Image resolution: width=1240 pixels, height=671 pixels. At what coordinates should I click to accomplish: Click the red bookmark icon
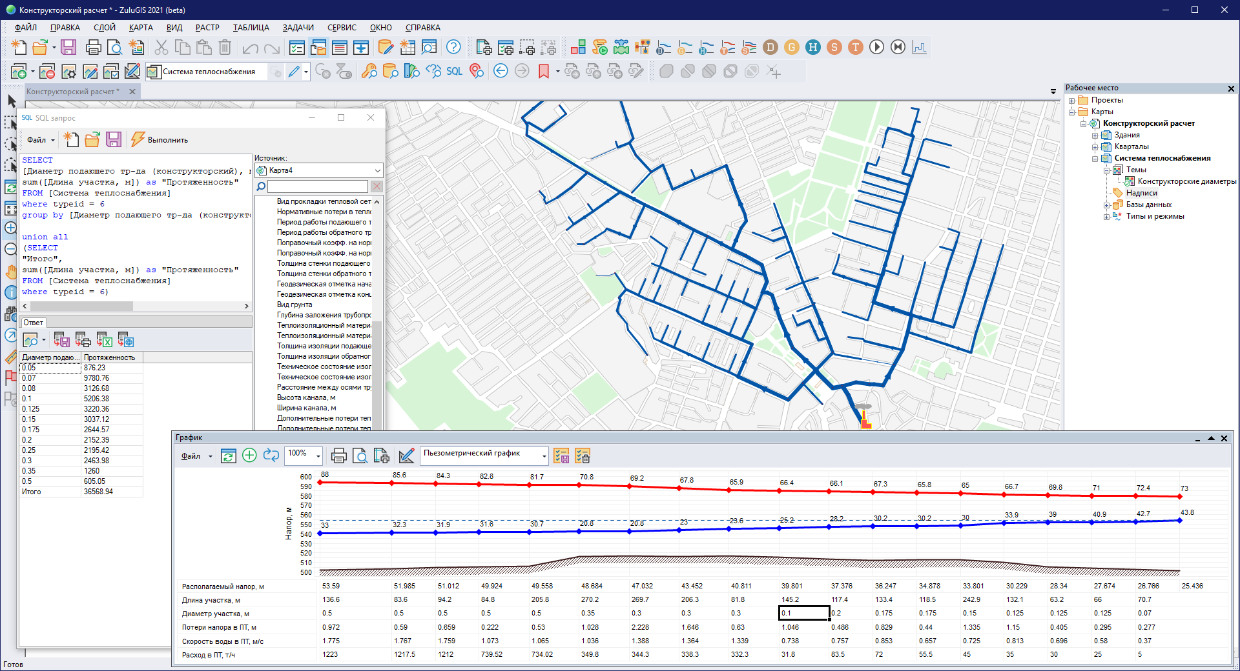(544, 72)
